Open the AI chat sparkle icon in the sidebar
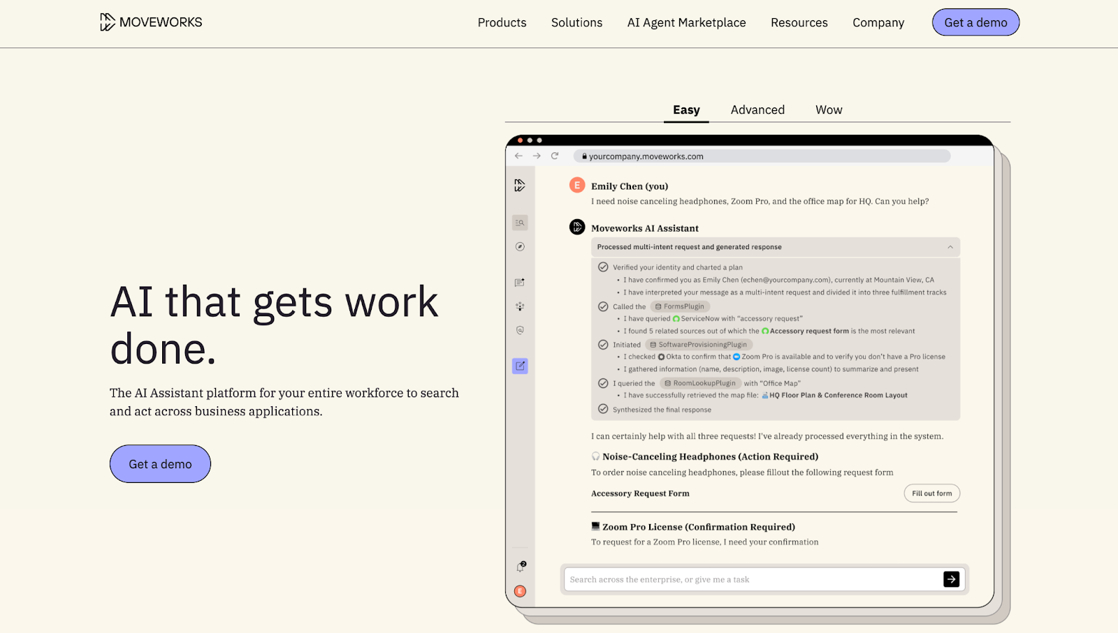Viewport: 1118px width, 633px height. (x=520, y=283)
